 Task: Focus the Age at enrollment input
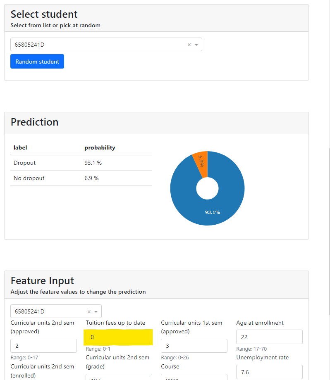point(269,337)
